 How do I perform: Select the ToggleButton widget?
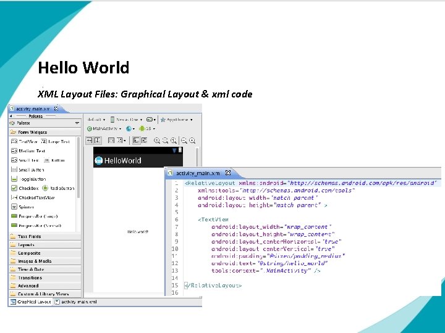[28, 179]
